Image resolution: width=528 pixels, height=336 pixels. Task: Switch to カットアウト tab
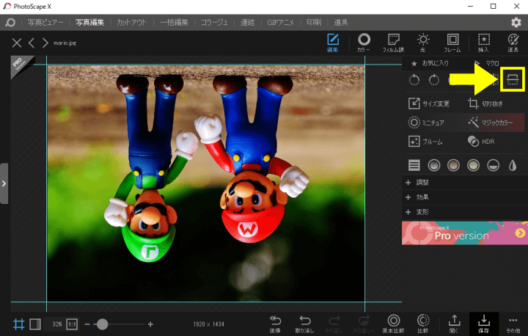pos(132,22)
